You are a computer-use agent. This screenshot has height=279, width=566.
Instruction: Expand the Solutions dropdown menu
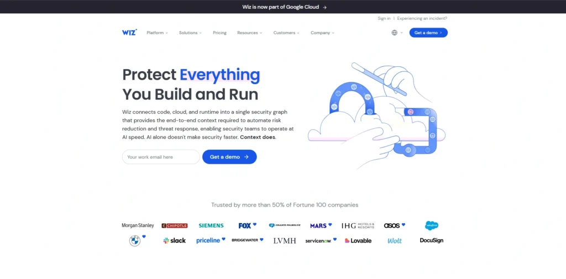(190, 33)
